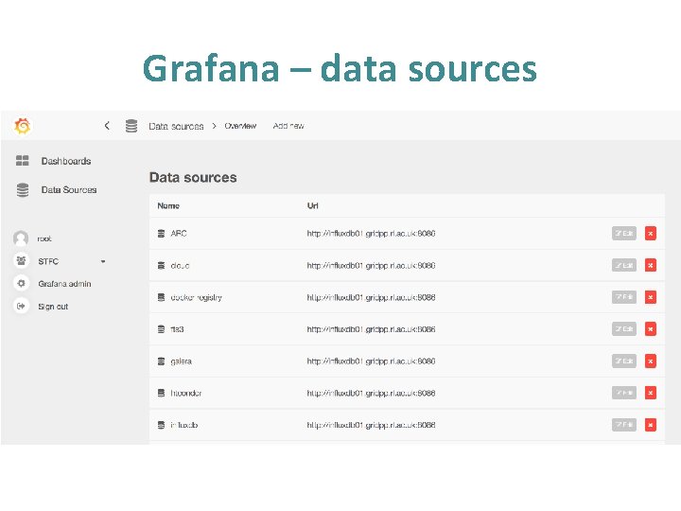This screenshot has height=511, width=681.
Task: Open the ARC data source
Action: tap(179, 234)
